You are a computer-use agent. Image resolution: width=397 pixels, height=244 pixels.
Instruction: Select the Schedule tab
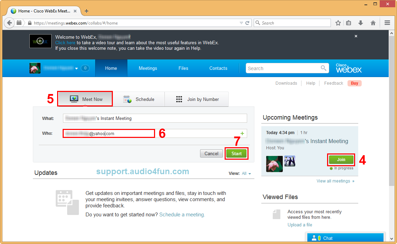[139, 99]
